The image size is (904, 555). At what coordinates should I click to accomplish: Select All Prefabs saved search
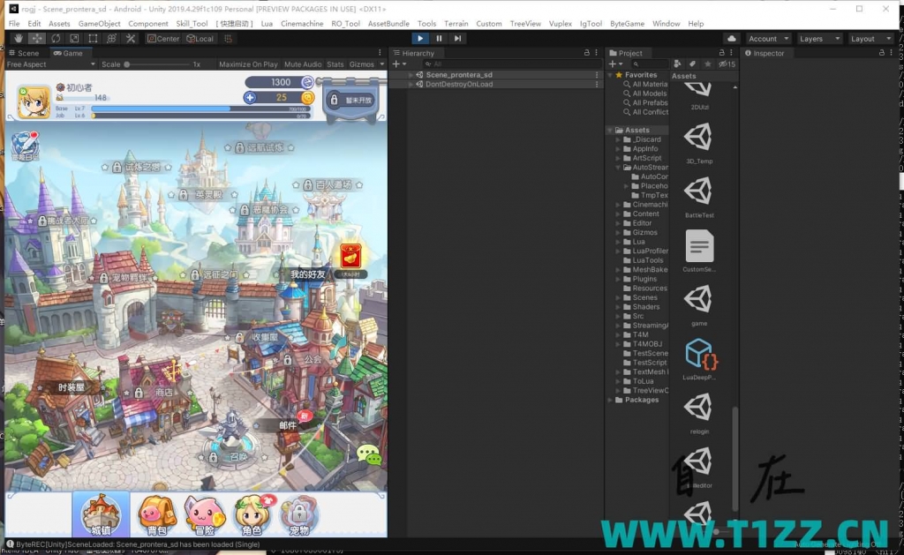[645, 102]
